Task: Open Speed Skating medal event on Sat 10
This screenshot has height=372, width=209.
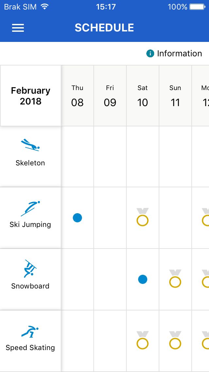Action: tap(142, 340)
